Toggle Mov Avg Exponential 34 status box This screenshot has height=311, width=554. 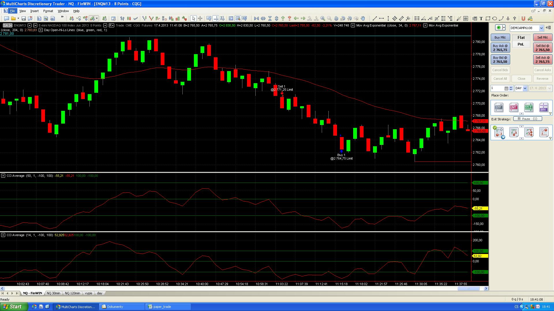(353, 25)
